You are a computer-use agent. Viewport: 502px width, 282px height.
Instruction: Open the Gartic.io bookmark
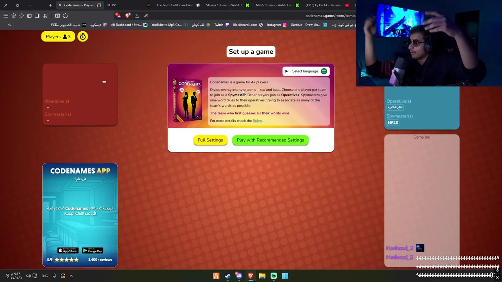pyautogui.click(x=308, y=25)
